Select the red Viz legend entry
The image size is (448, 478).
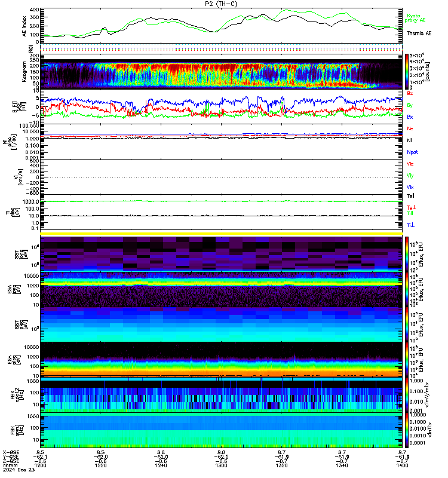coord(410,164)
